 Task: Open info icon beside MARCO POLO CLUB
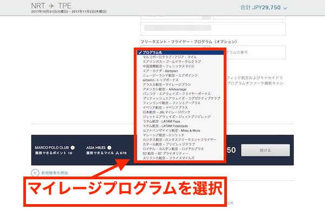[73, 147]
